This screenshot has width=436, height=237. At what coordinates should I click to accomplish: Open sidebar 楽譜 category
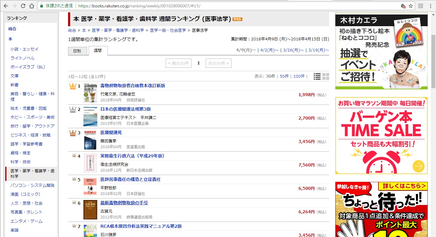click(14, 230)
